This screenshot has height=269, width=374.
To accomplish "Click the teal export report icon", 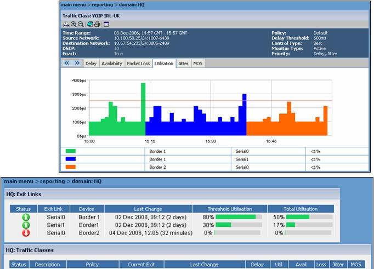I will pyautogui.click(x=90, y=24).
